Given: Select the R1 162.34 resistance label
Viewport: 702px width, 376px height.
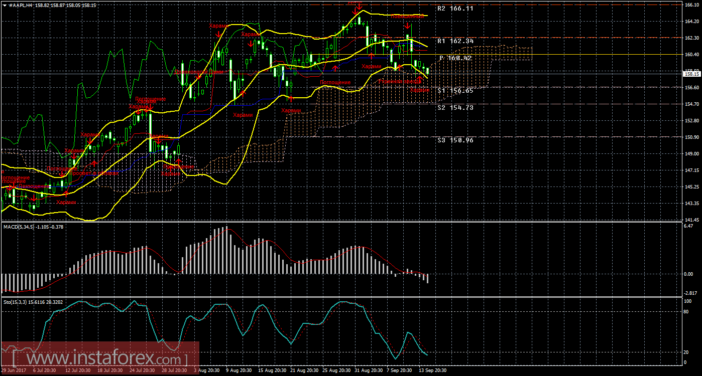Looking at the screenshot, I should pos(455,41).
